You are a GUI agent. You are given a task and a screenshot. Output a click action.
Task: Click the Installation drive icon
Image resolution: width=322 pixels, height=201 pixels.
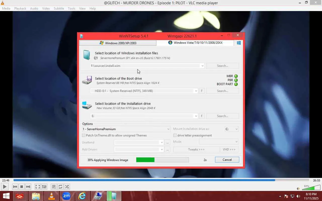click(87, 105)
